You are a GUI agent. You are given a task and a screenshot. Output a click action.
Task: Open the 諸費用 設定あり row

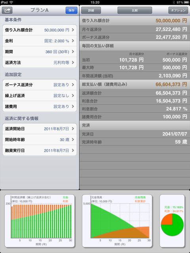tap(40, 106)
